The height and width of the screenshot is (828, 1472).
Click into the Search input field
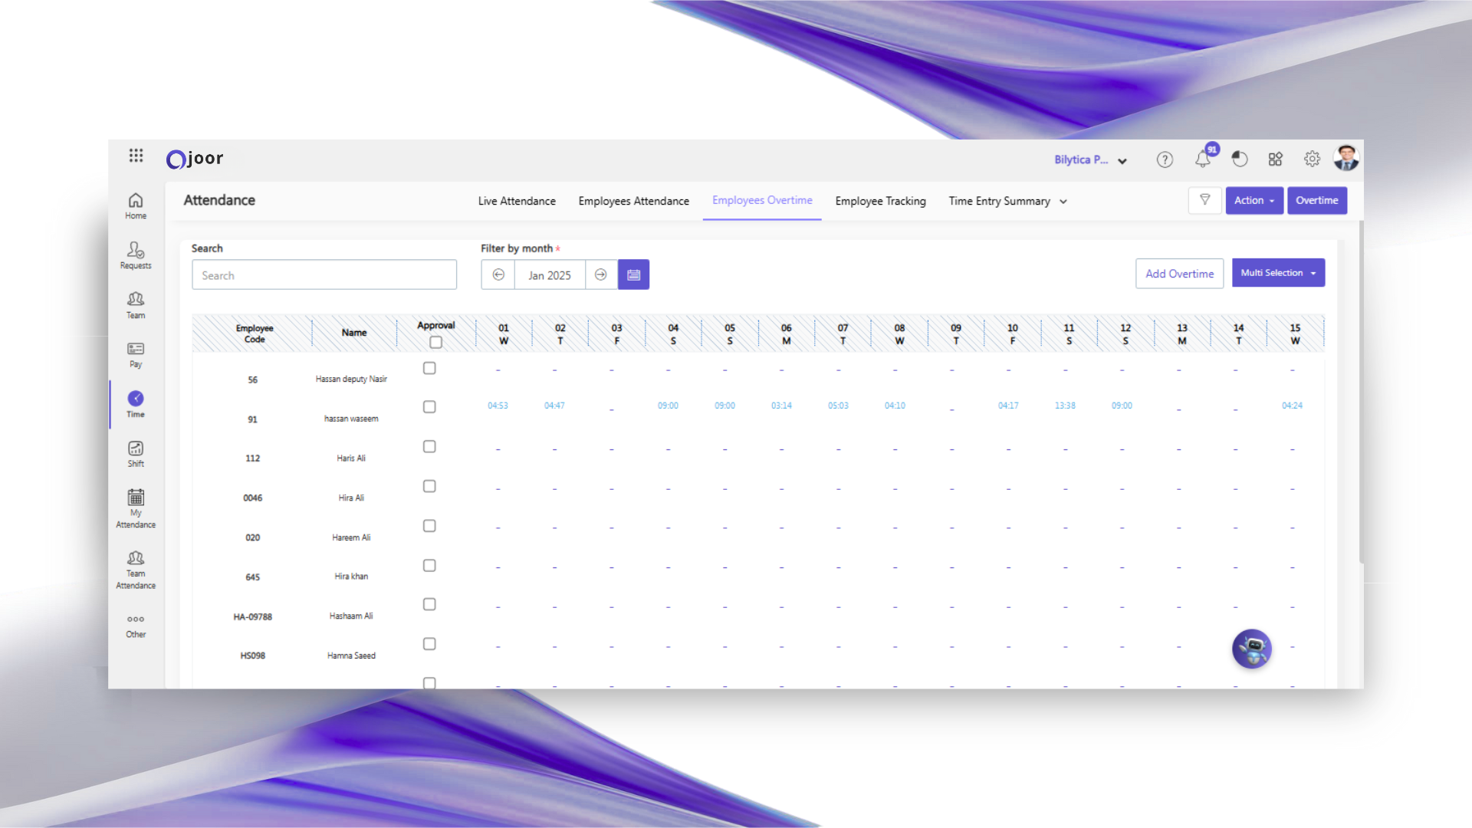tap(324, 275)
